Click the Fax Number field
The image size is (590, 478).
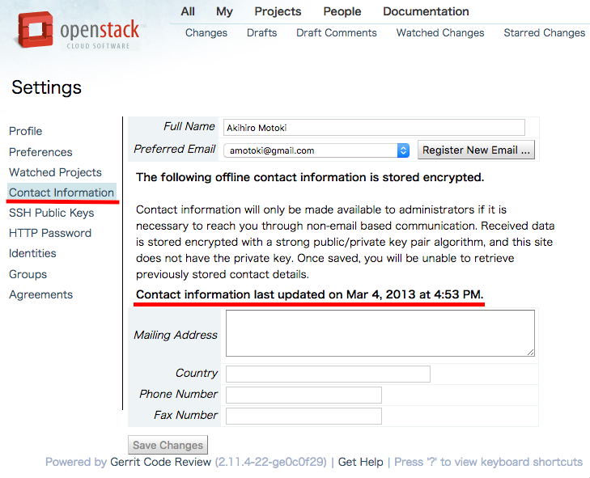[303, 416]
